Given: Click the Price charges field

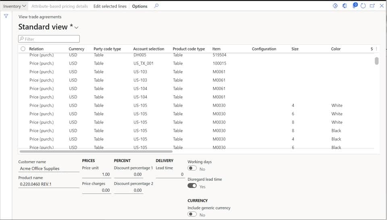Looking at the screenshot, I should tap(96, 190).
